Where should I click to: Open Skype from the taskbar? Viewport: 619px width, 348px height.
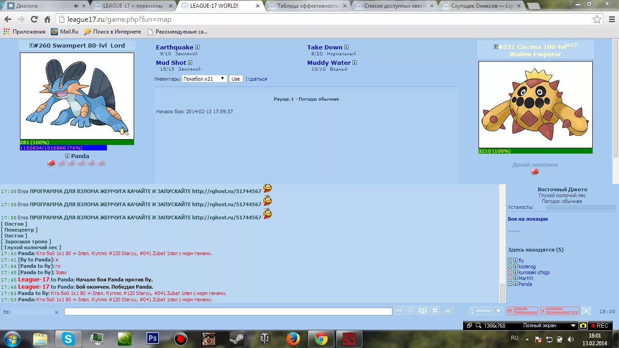[68, 338]
